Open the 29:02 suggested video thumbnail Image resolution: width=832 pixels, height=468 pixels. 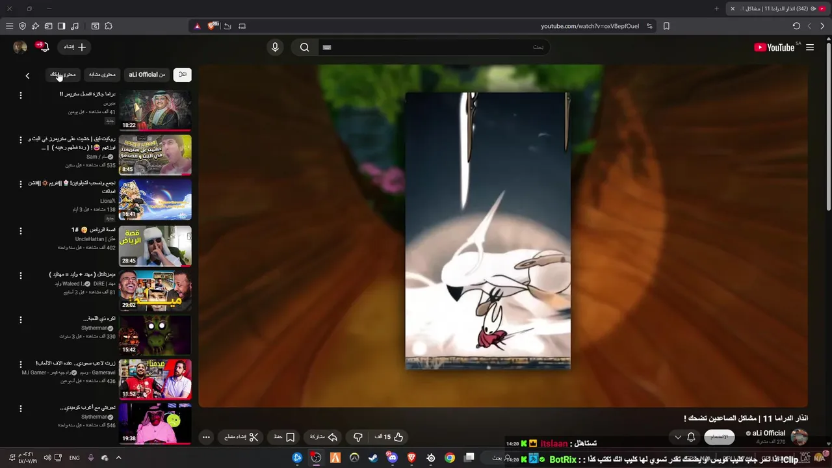click(155, 291)
